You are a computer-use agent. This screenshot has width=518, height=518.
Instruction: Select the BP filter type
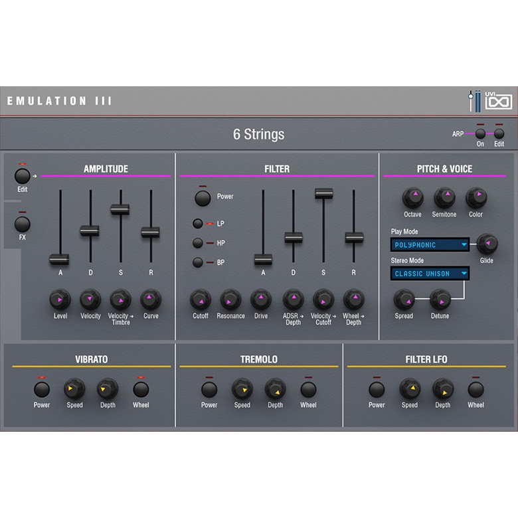(197, 262)
